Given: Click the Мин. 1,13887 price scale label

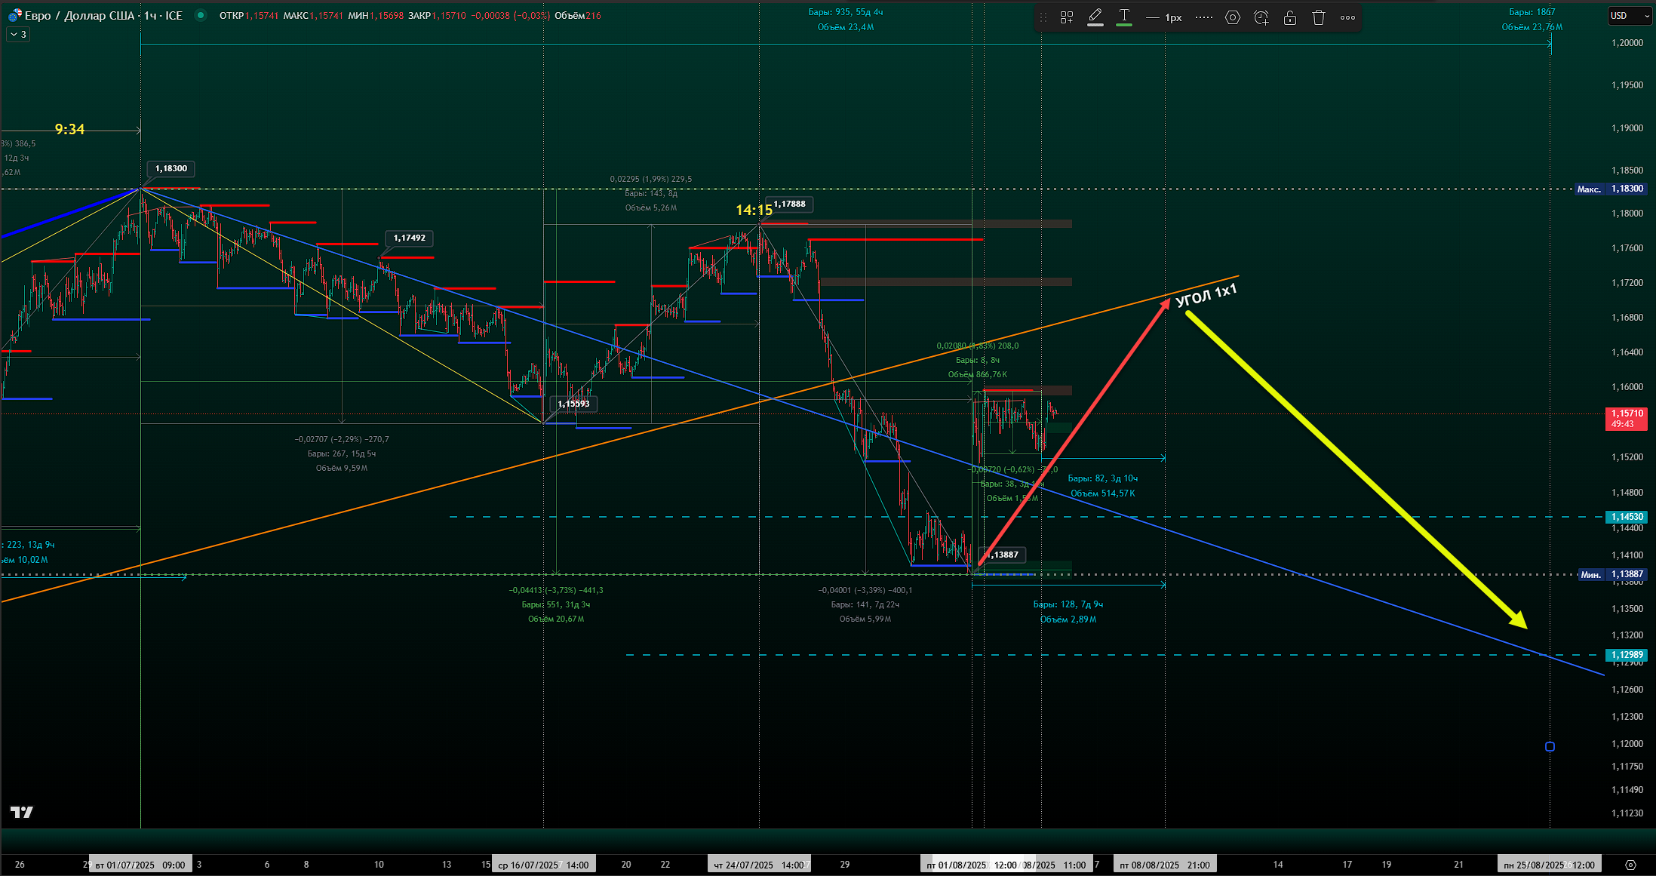Looking at the screenshot, I should 1612,574.
